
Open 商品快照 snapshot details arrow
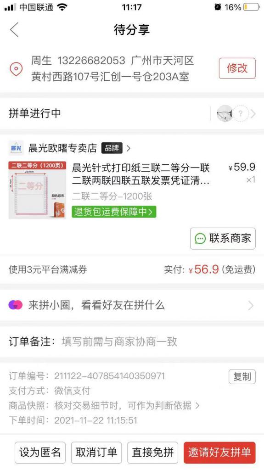pyautogui.click(x=197, y=406)
